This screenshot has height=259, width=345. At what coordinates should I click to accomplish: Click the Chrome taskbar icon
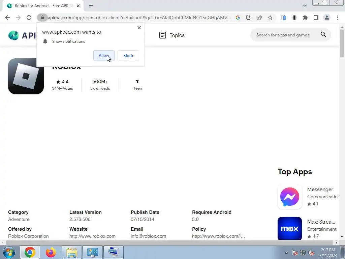30,252
